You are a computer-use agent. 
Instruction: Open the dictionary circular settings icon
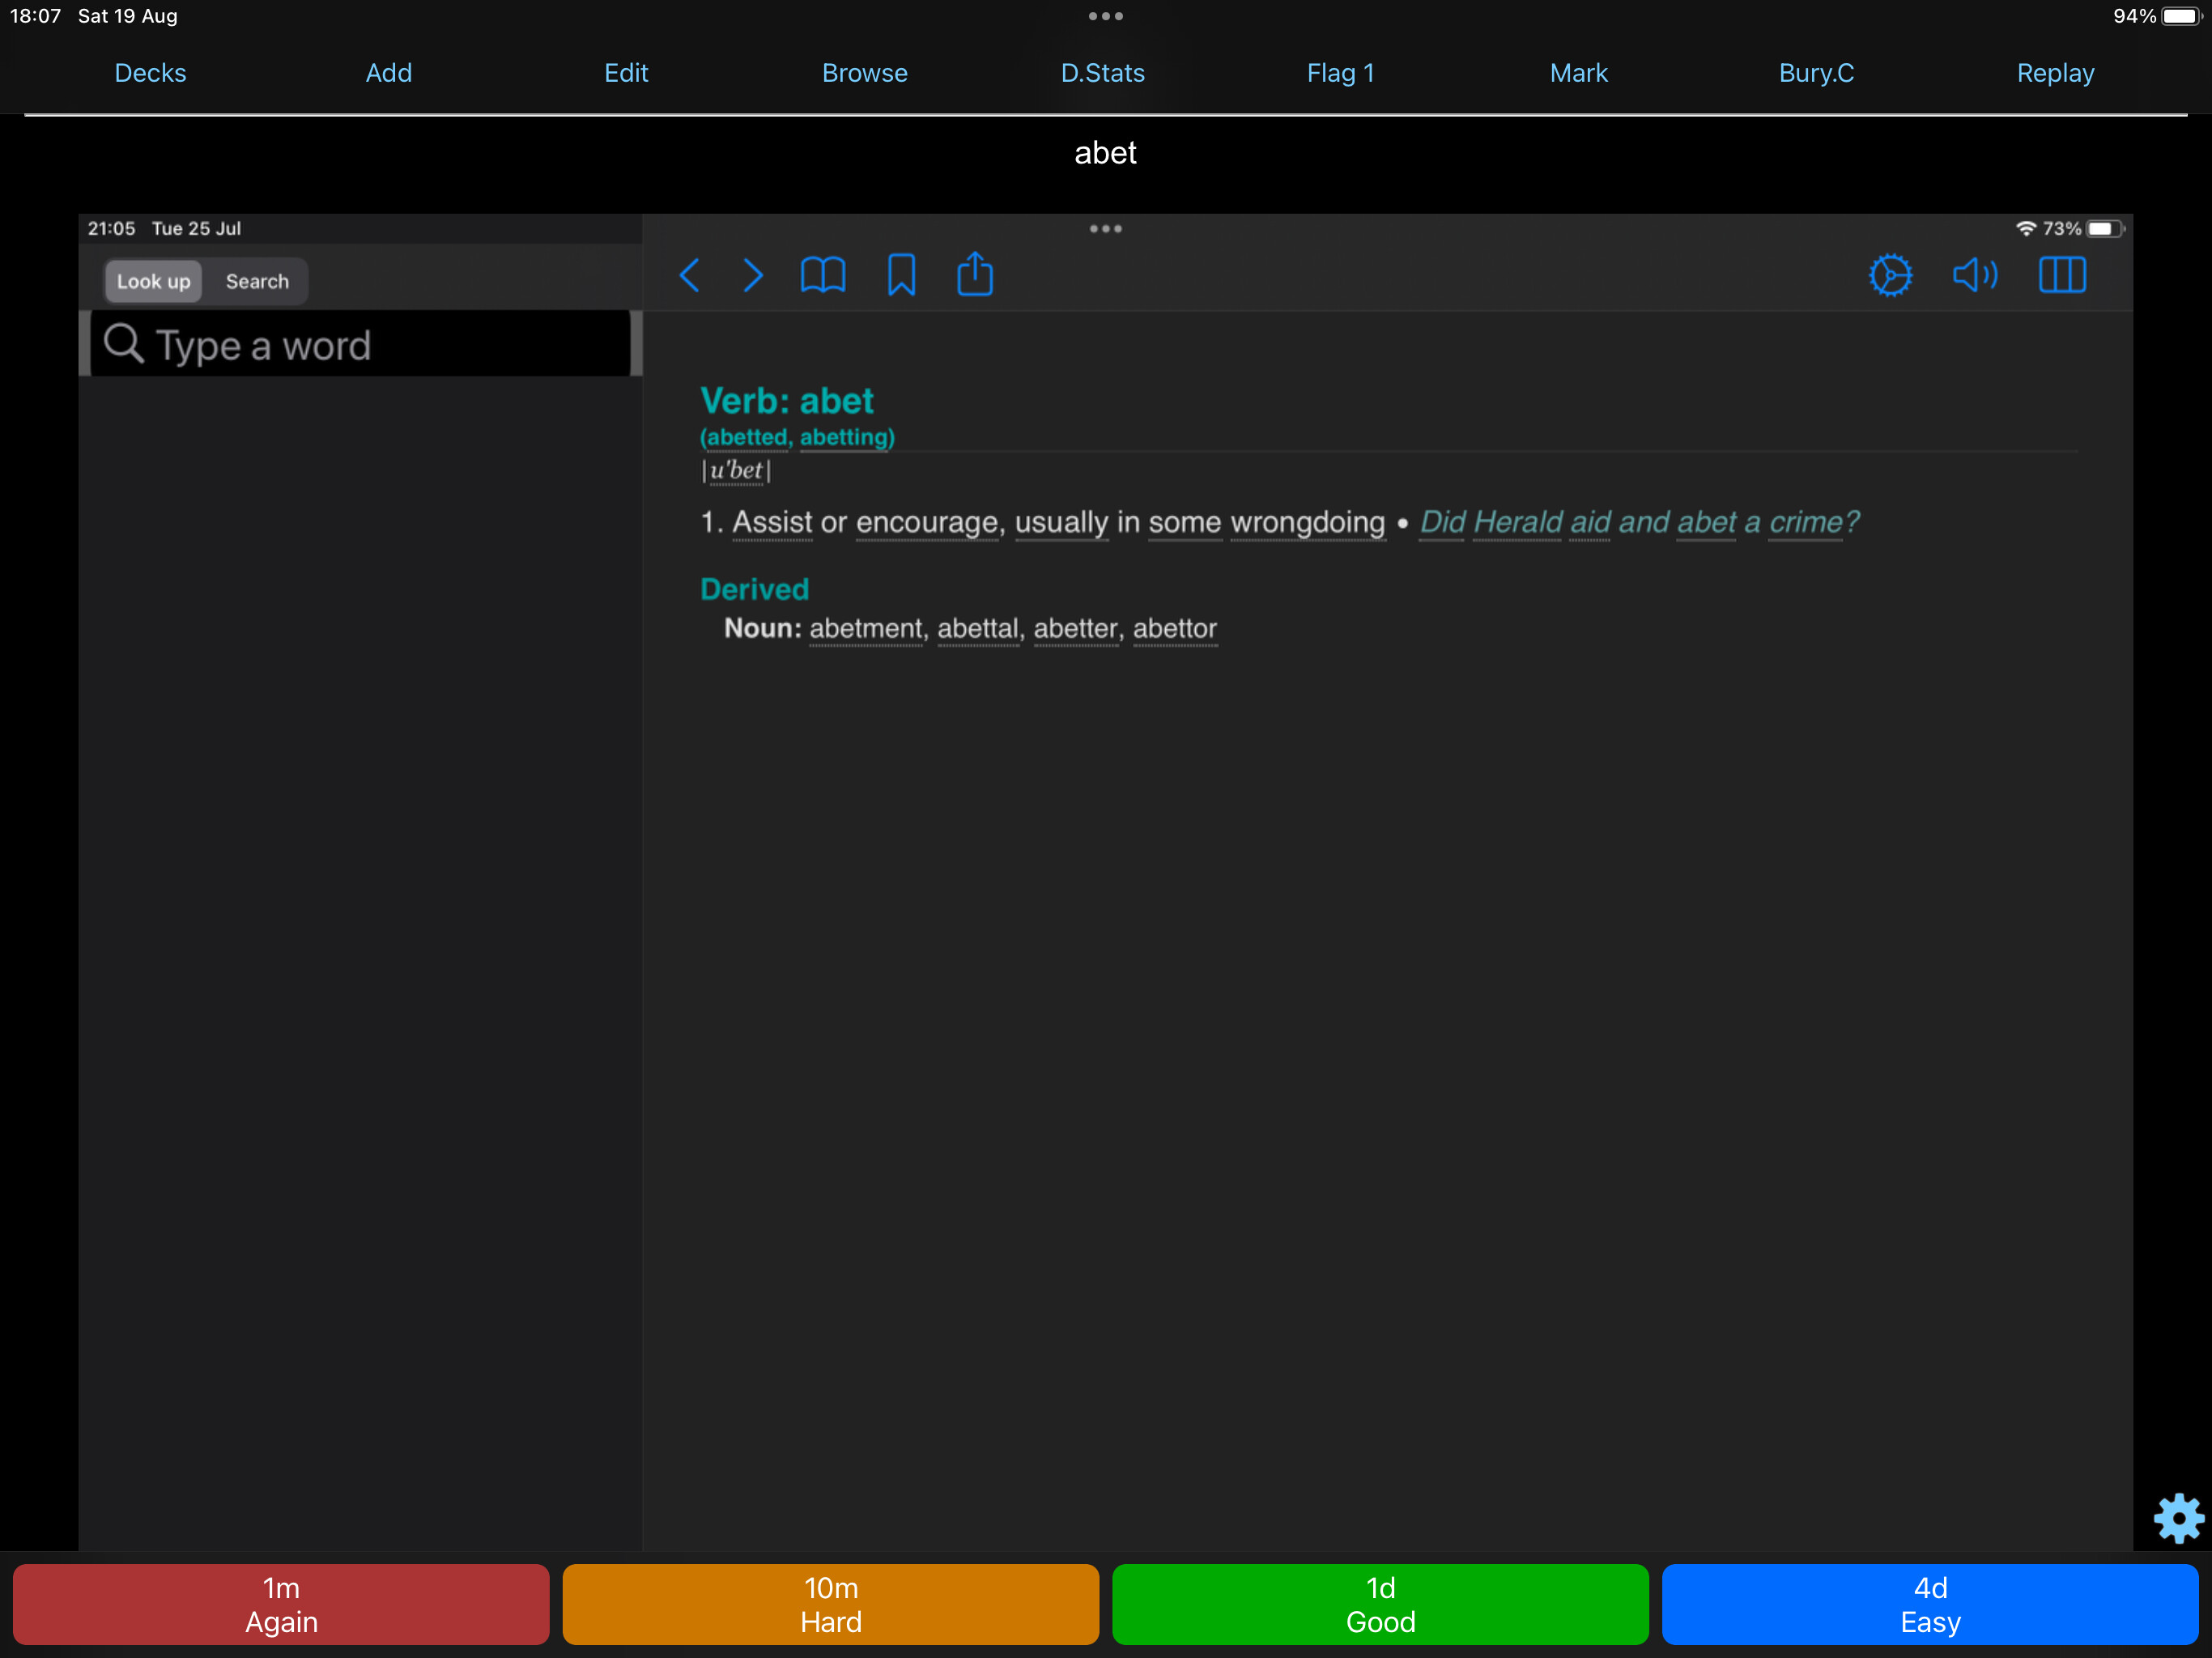(1890, 275)
